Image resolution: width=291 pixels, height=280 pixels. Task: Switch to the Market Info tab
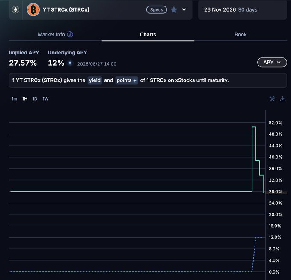tap(55, 34)
